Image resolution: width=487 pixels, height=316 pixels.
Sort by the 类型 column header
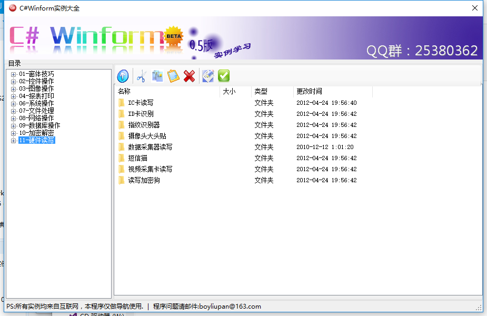(272, 91)
